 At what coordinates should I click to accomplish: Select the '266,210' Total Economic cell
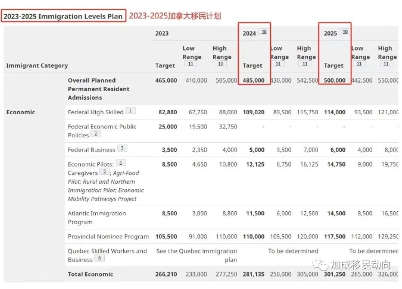166,274
